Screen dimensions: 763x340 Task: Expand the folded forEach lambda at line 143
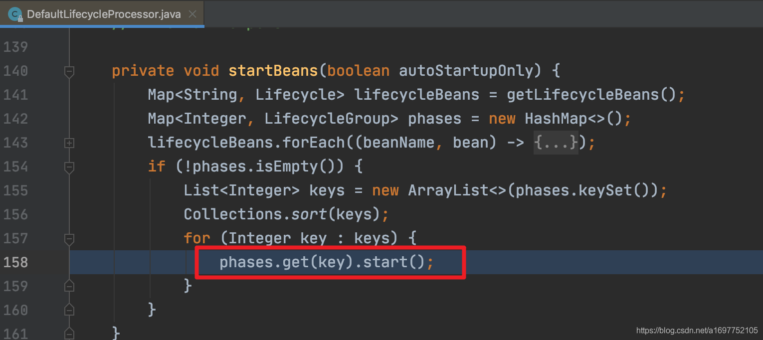tap(69, 143)
